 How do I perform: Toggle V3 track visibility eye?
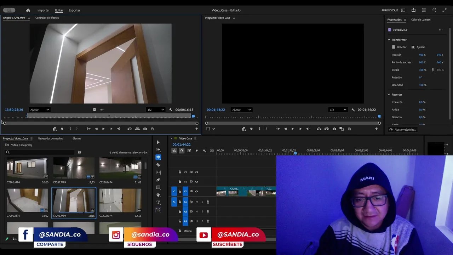point(197,172)
